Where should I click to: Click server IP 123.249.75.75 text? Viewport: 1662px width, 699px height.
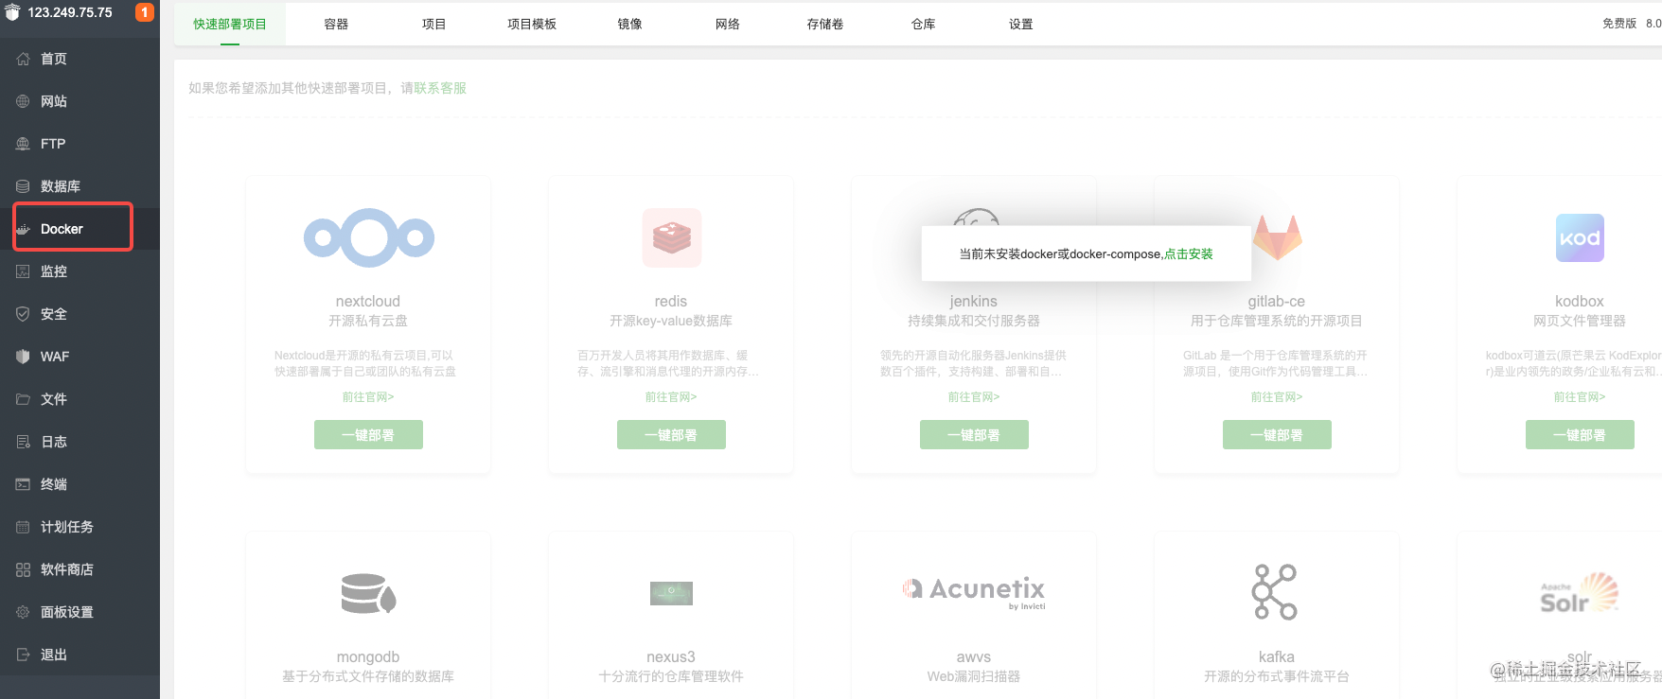pyautogui.click(x=70, y=12)
